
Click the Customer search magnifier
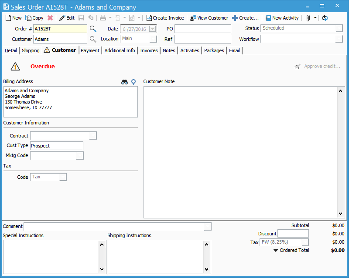coord(93,39)
